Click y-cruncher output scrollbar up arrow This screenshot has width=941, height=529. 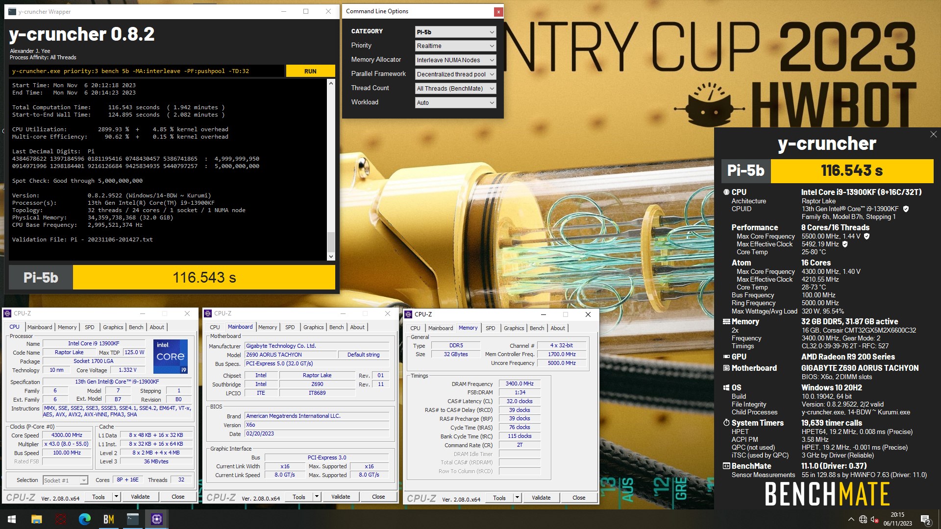click(x=331, y=84)
